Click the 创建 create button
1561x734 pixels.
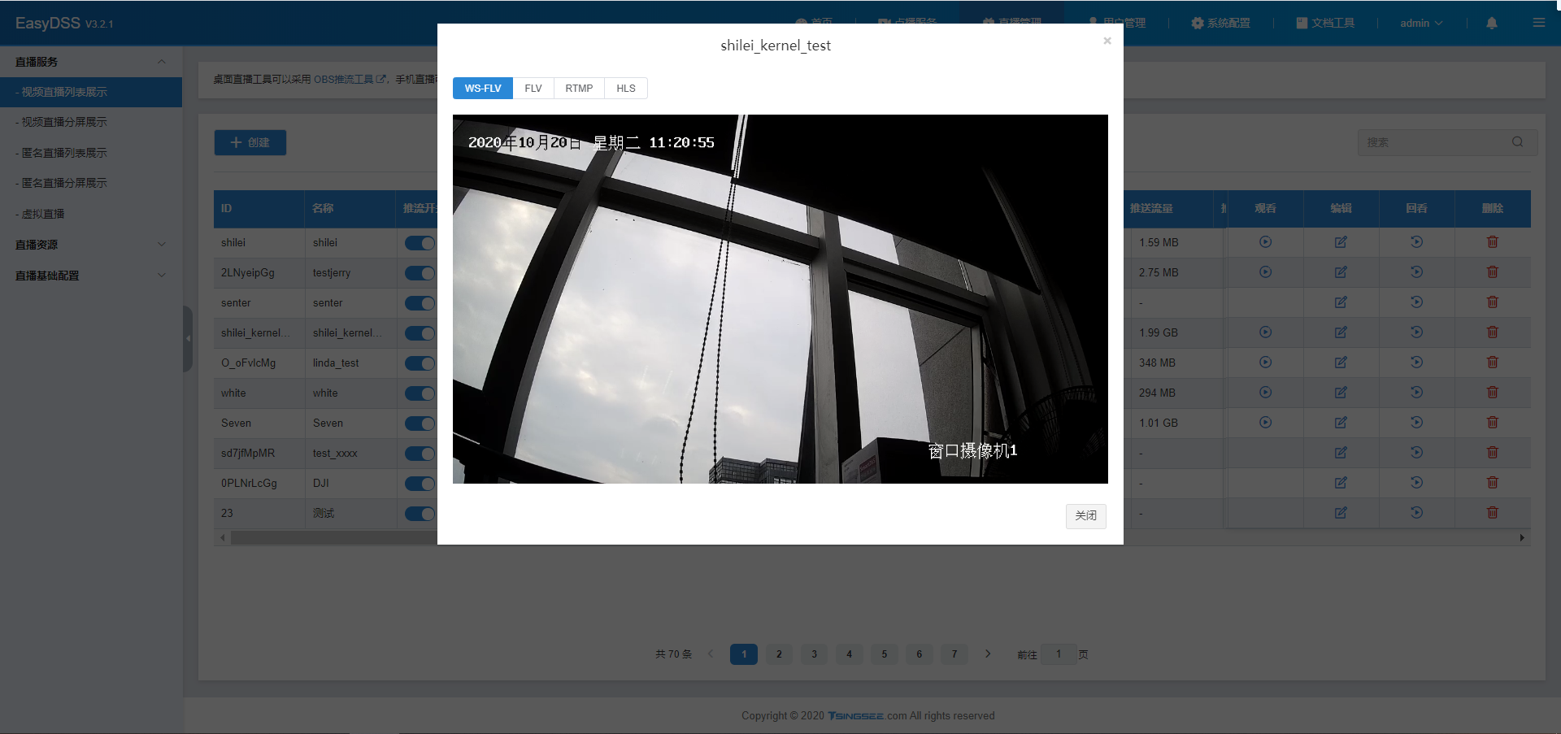[250, 142]
